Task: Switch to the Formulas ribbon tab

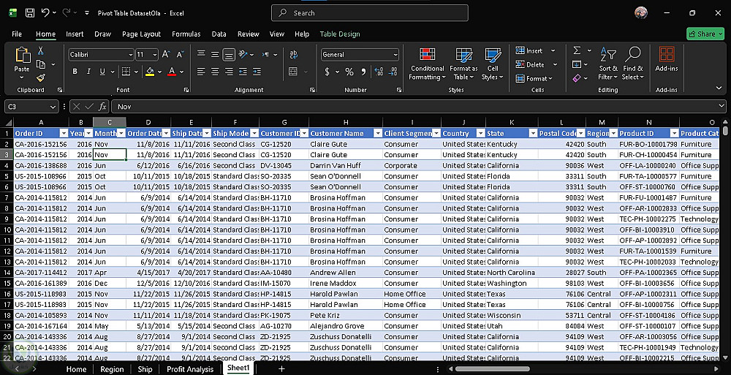Action: click(186, 34)
